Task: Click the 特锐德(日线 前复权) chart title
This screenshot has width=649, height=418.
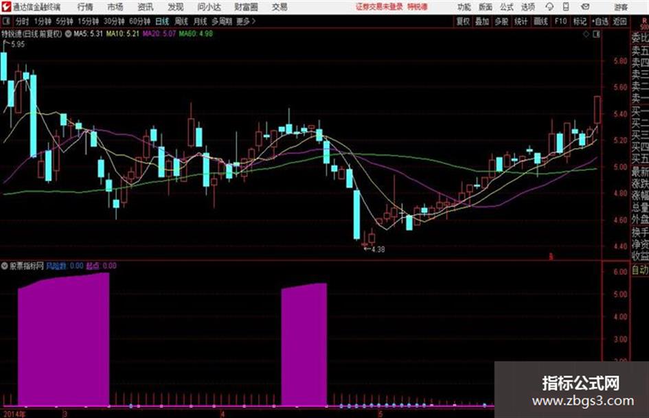Action: 32,34
